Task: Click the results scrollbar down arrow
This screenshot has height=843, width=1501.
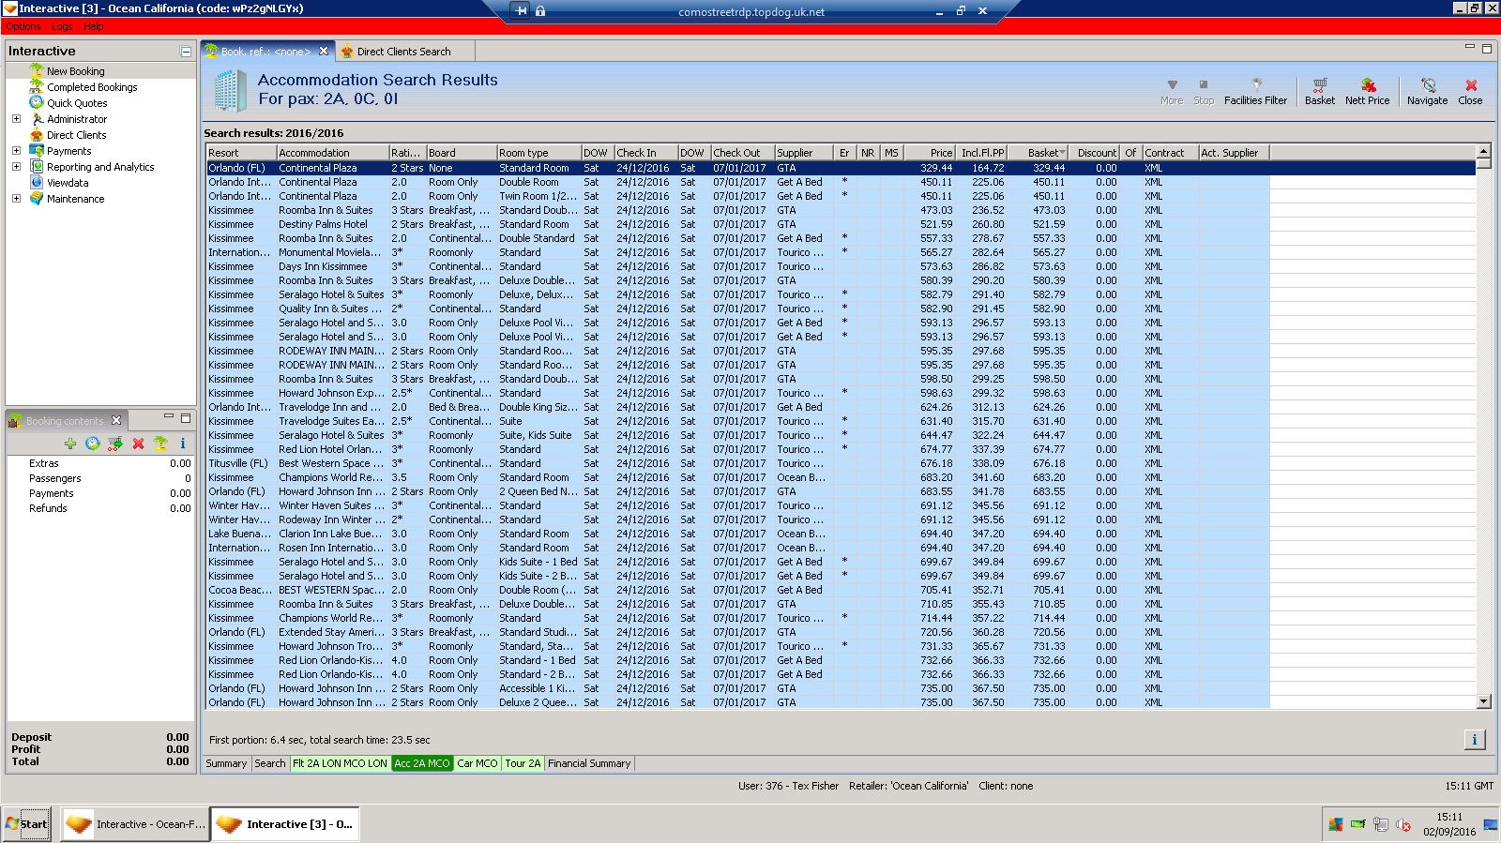Action: (1483, 701)
